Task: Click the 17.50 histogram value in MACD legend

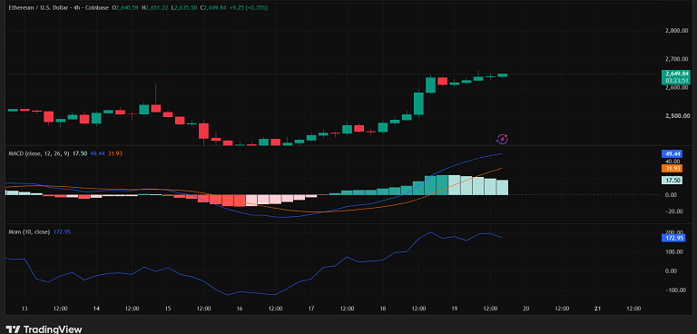Action: point(80,153)
